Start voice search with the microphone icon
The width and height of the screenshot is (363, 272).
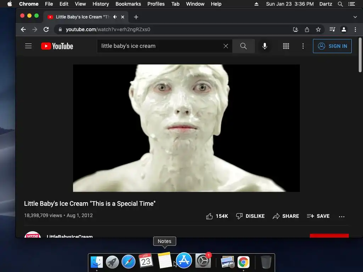point(264,46)
